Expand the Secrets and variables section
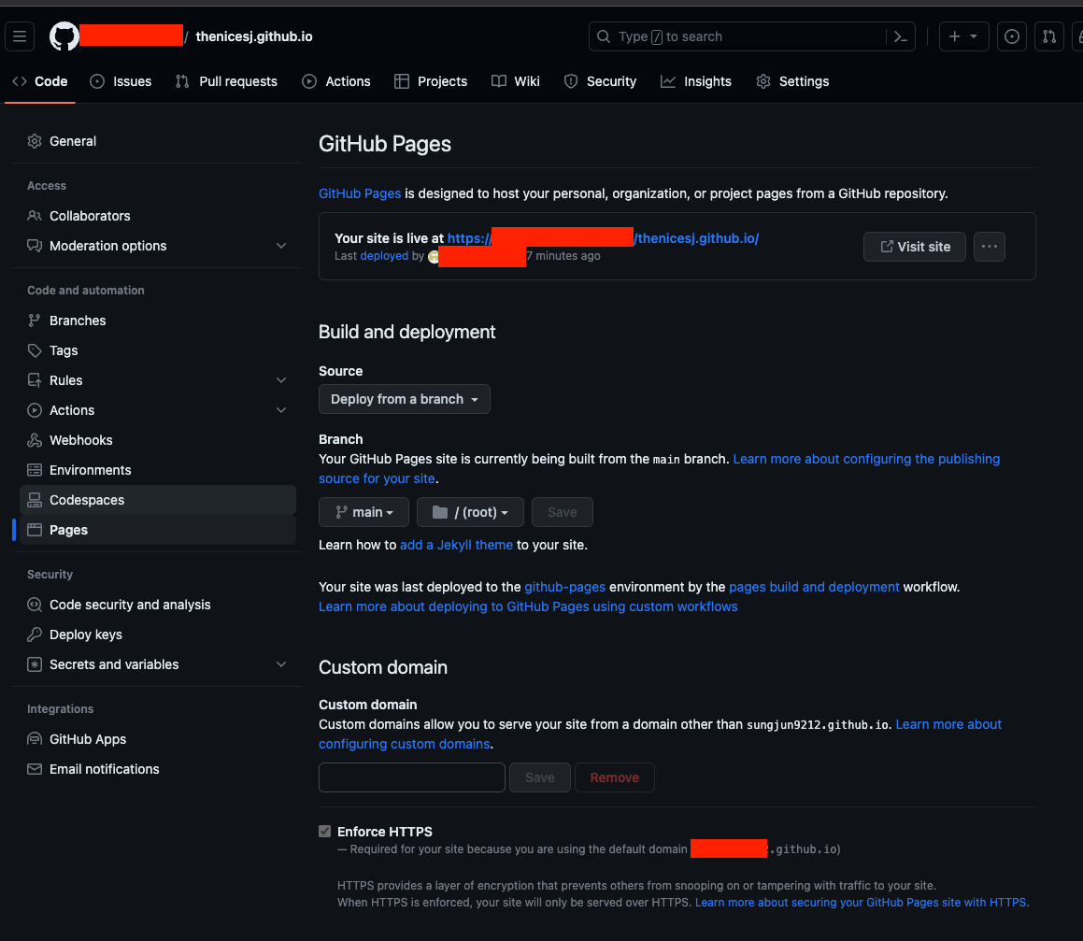The height and width of the screenshot is (941, 1083). pyautogui.click(x=281, y=663)
